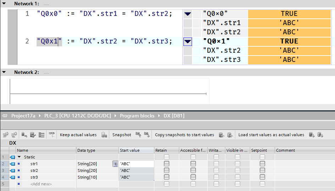Click the orange TRUE value of "Q0x0"
The height and width of the screenshot is (191, 335).
pyautogui.click(x=289, y=14)
